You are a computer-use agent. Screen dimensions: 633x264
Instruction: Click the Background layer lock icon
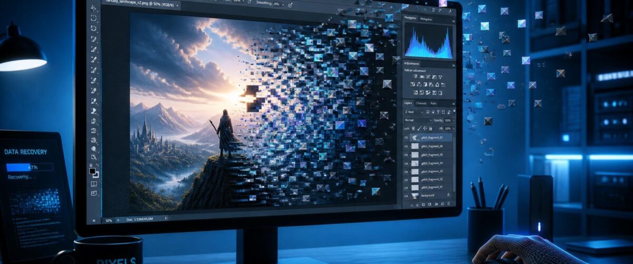(448, 194)
